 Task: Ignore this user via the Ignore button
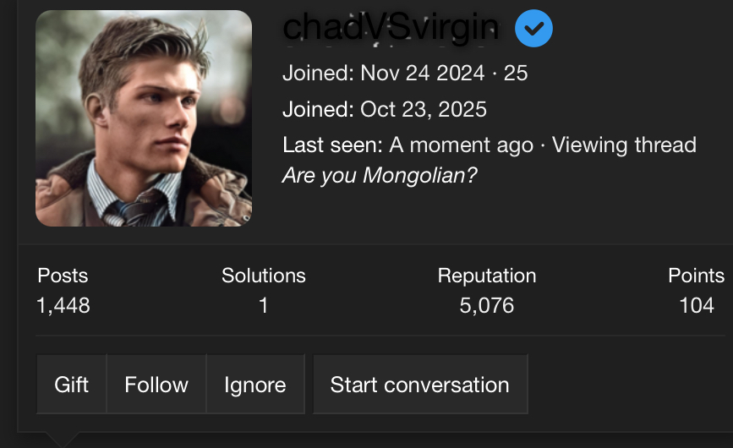click(x=254, y=385)
